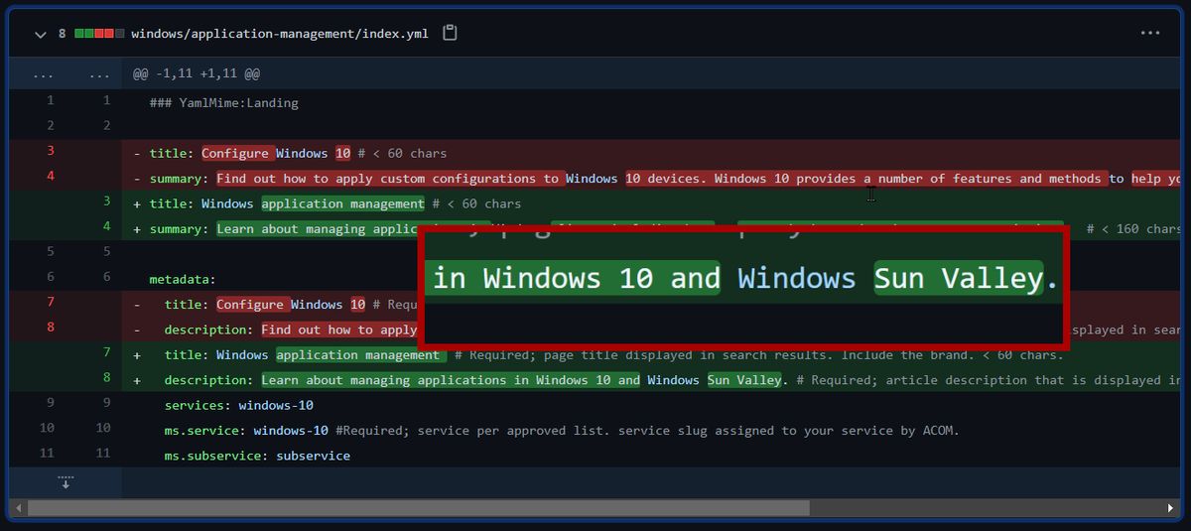Screen dimensions: 1191x531
Task: Click line 'services: windows-10'
Action: 238,405
